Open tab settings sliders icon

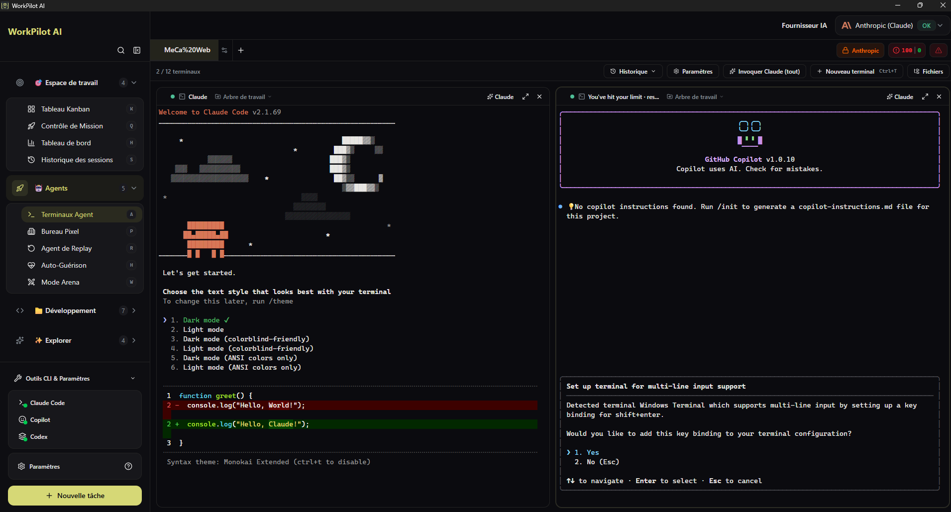click(224, 50)
